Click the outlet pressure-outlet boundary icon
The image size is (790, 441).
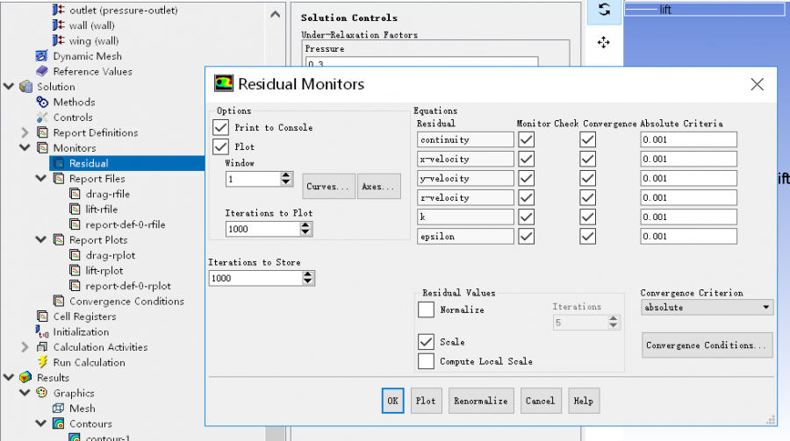(x=59, y=10)
